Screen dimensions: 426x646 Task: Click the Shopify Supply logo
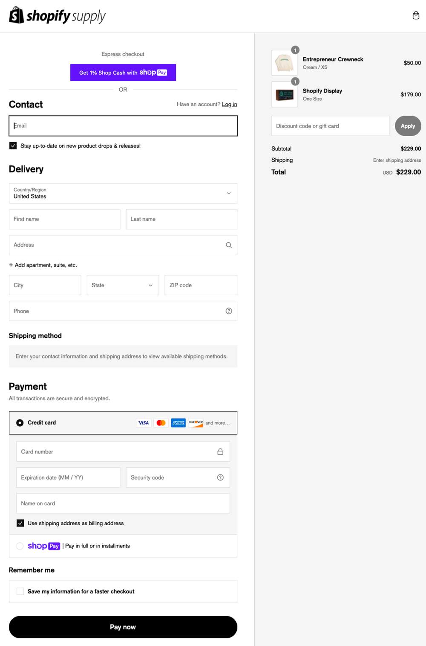(58, 16)
